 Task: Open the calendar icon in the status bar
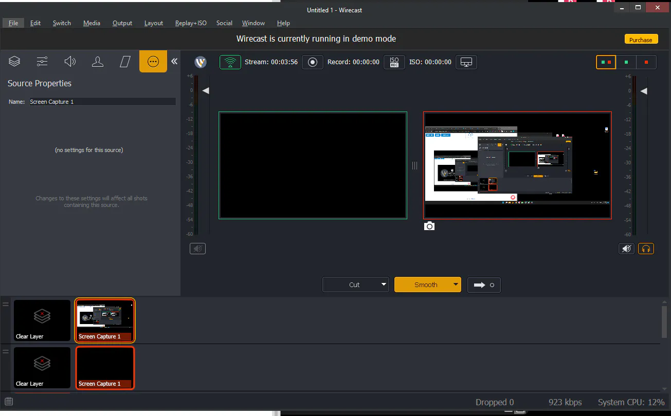click(x=9, y=402)
